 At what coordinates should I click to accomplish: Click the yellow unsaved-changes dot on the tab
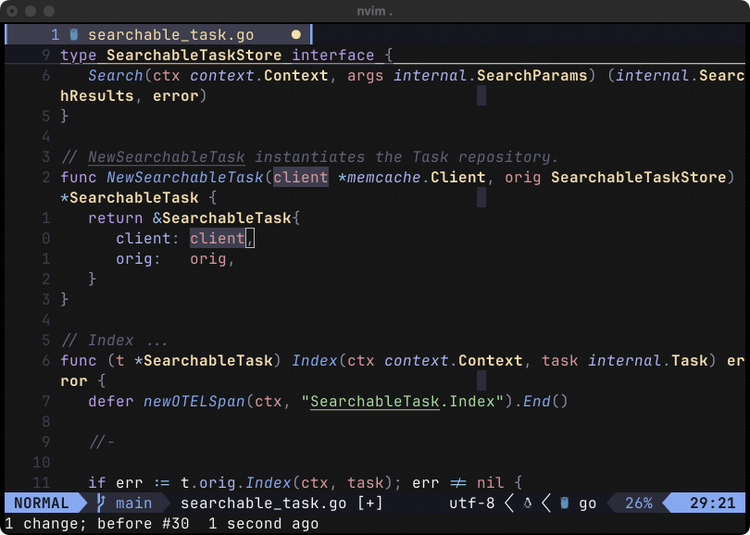tap(294, 33)
